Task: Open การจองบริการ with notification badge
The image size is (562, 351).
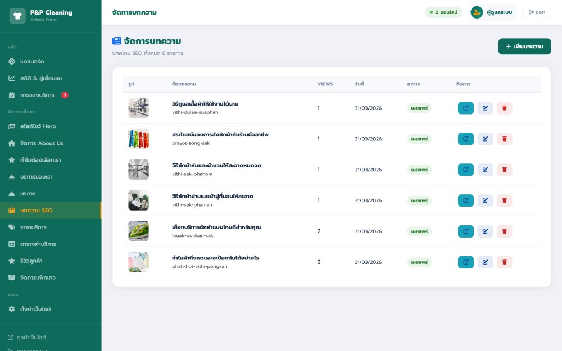Action: [37, 95]
